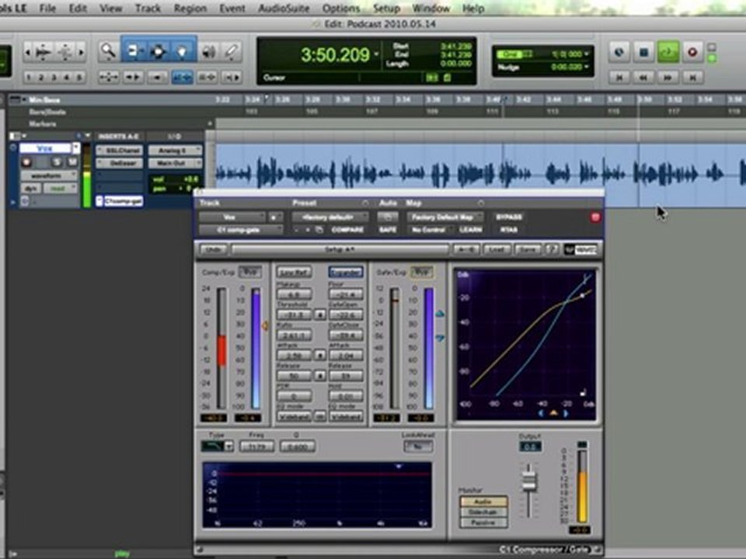Select Passive monitor mode
This screenshot has height=559, width=746.
point(483,523)
